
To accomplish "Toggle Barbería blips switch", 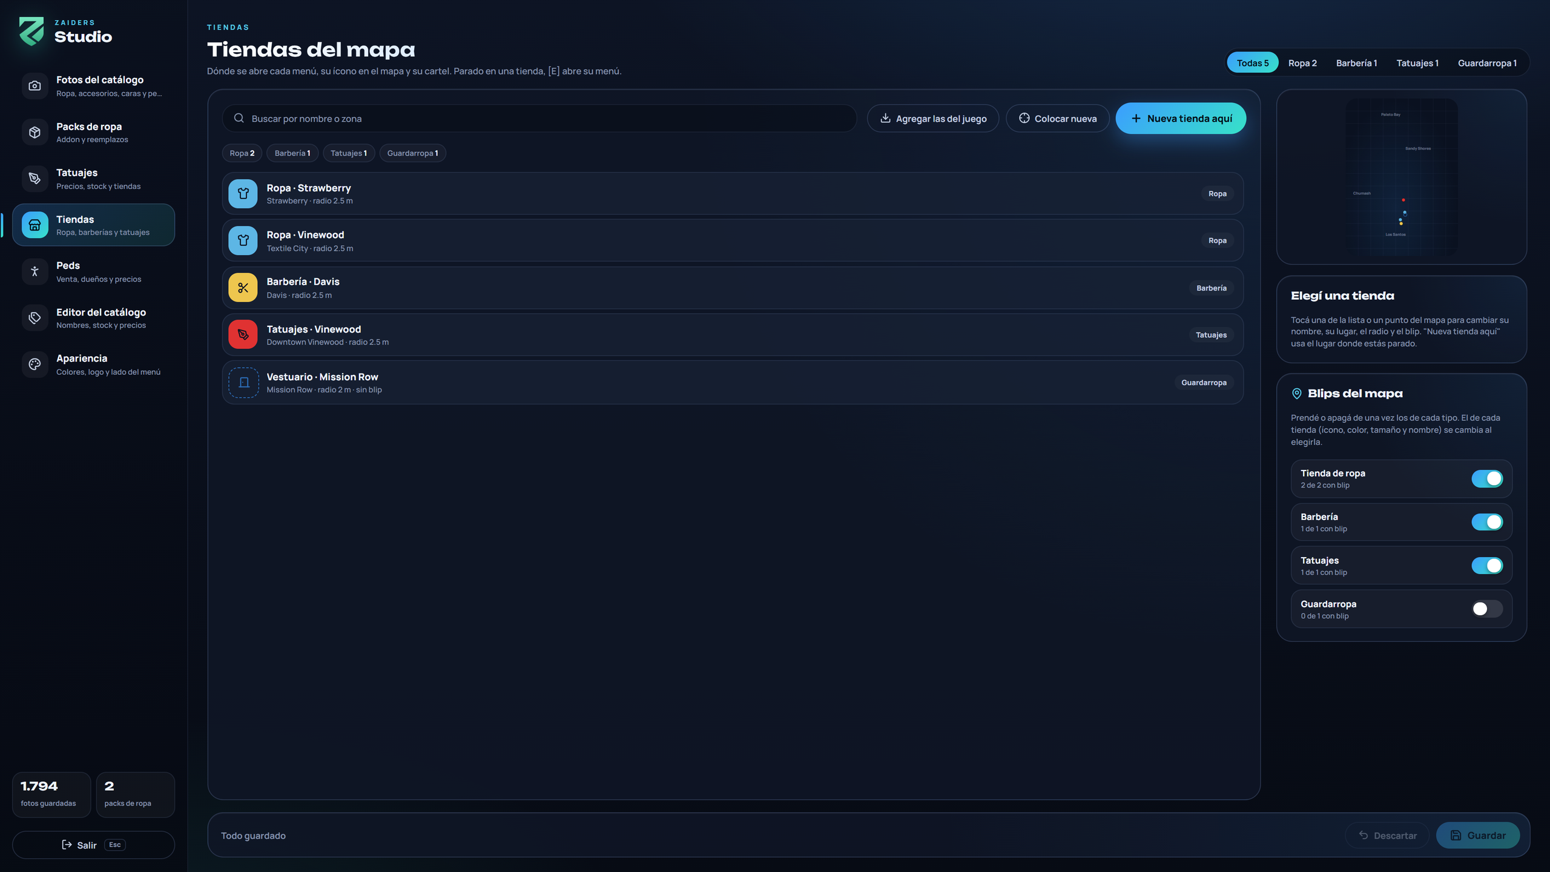I will click(1487, 522).
